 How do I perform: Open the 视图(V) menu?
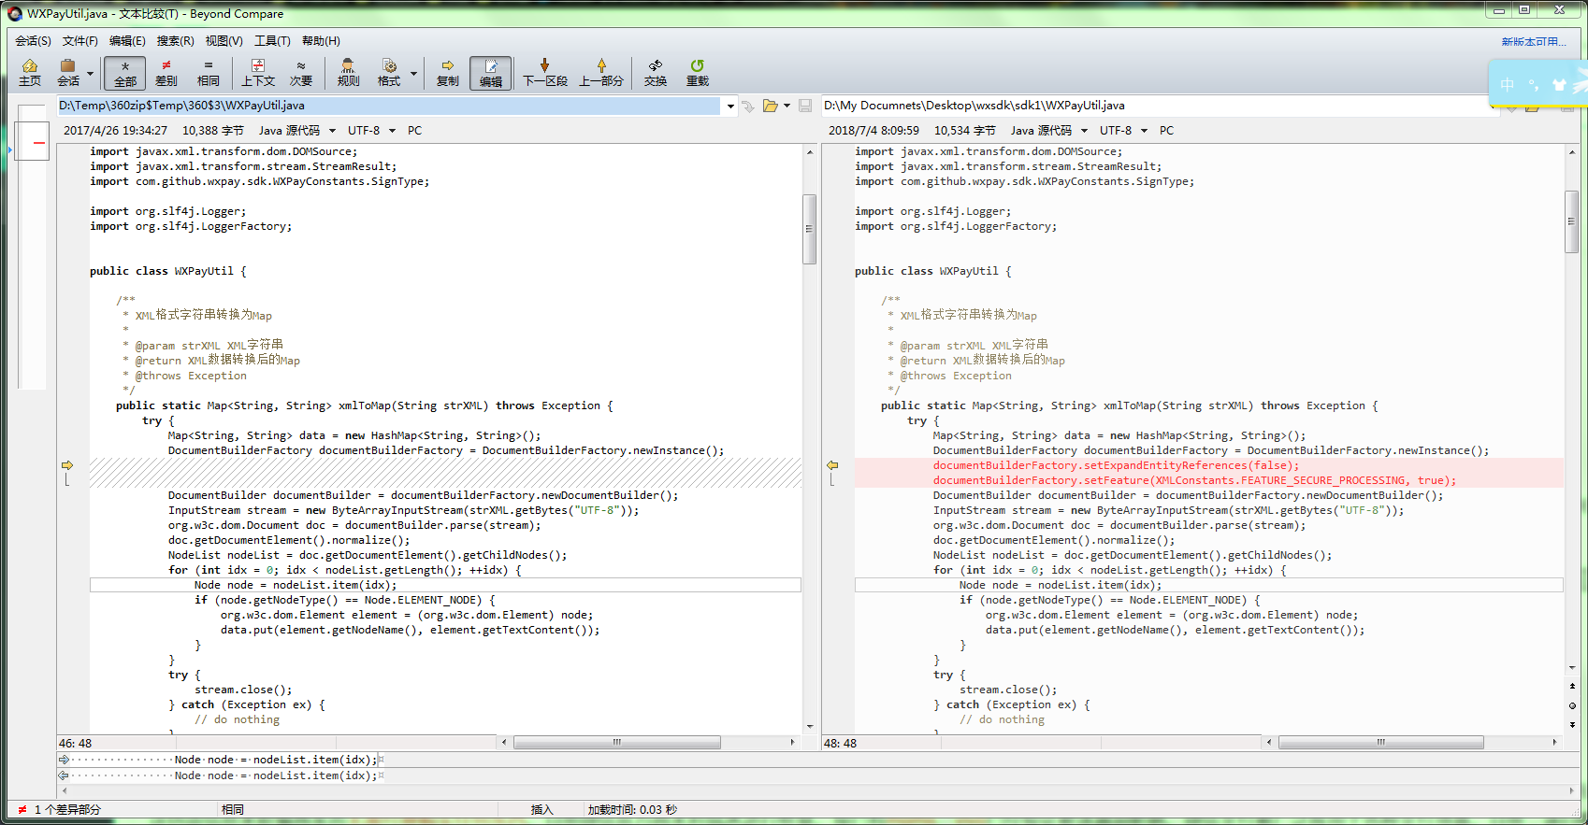pos(224,41)
